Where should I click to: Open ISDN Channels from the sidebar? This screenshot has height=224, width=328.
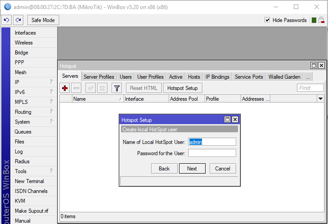point(33,191)
